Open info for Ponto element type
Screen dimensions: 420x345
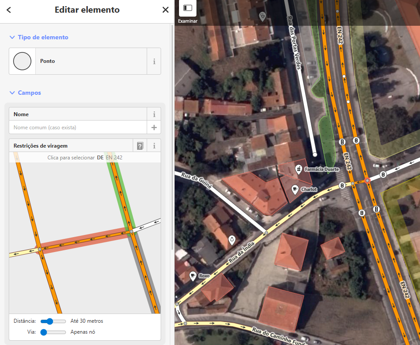tap(154, 62)
